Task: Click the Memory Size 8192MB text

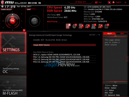Action: (x=93, y=12)
